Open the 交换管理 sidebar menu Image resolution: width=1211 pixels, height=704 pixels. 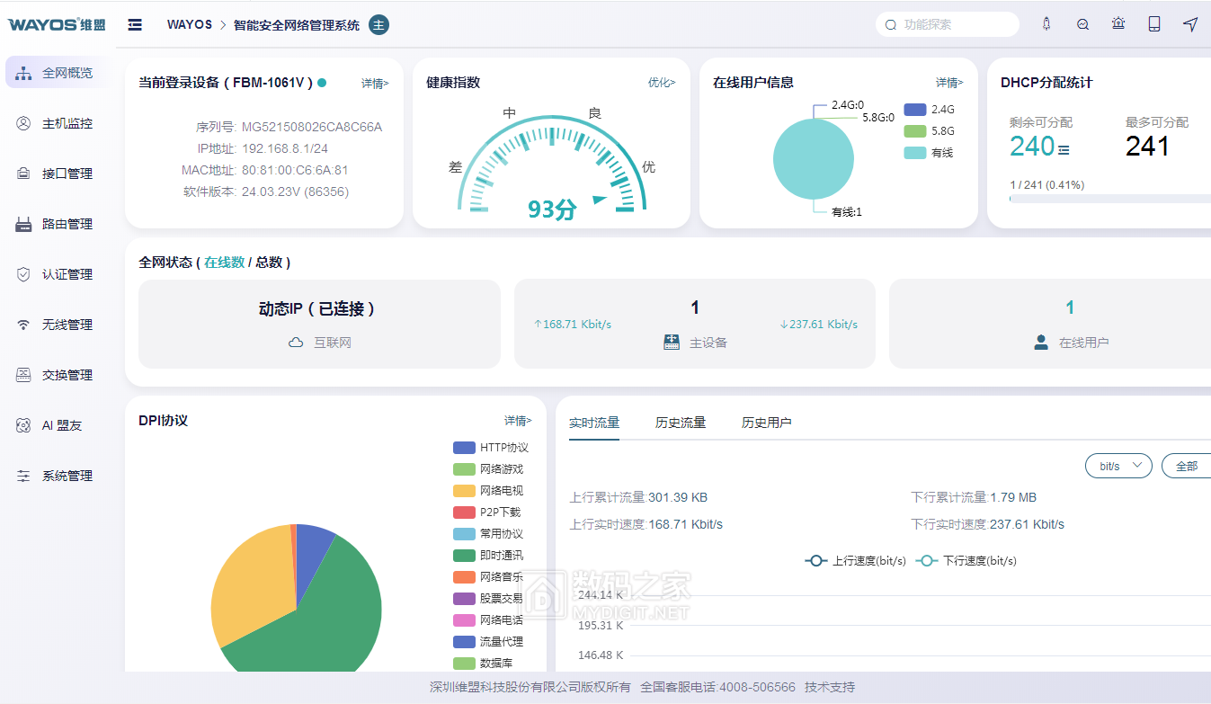[x=58, y=375]
